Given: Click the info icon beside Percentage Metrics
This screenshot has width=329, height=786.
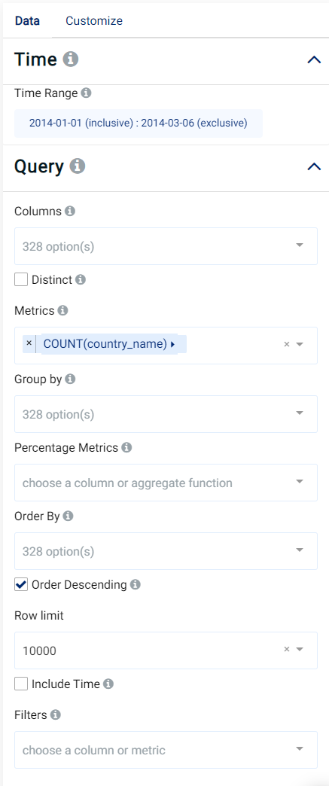Looking at the screenshot, I should click(127, 447).
